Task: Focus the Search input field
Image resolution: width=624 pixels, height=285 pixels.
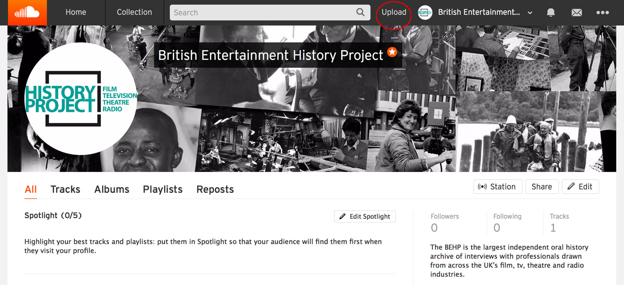Action: point(262,12)
